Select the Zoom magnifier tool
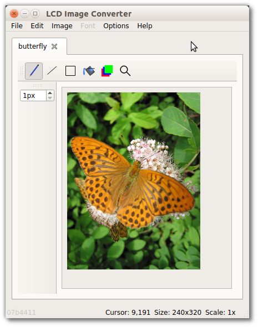The width and height of the screenshot is (258, 327). [125, 71]
